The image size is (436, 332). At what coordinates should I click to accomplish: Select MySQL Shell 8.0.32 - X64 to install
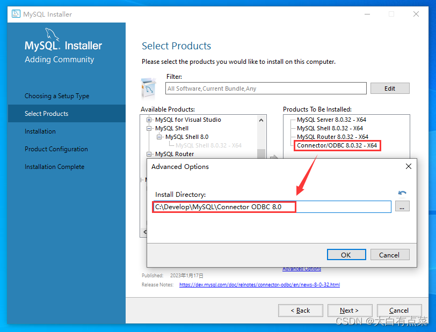[330, 128]
